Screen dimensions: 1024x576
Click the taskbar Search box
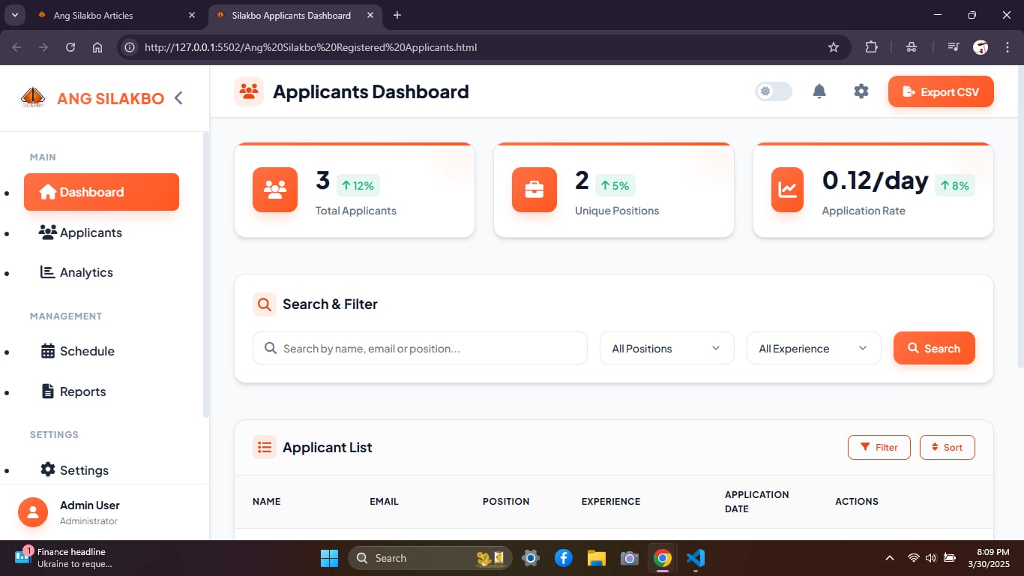tap(430, 558)
